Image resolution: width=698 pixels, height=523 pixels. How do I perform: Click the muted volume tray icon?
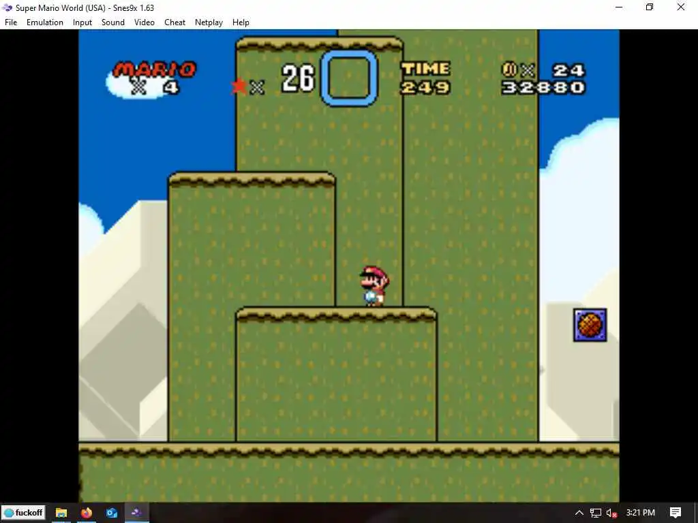(x=611, y=513)
